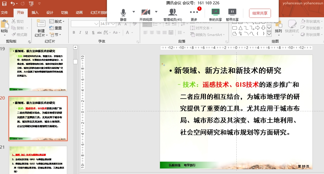Turn on video in meeting toolbar
This screenshot has height=174, width=324.
(x=146, y=13)
